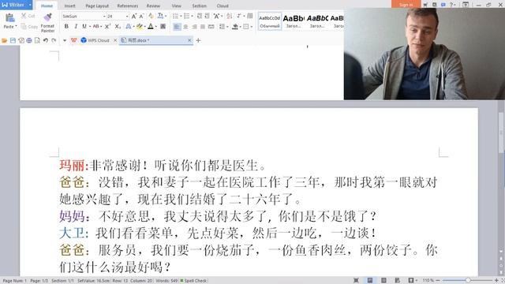Close the .docx document tab
The width and height of the screenshot is (505, 284).
pos(189,40)
